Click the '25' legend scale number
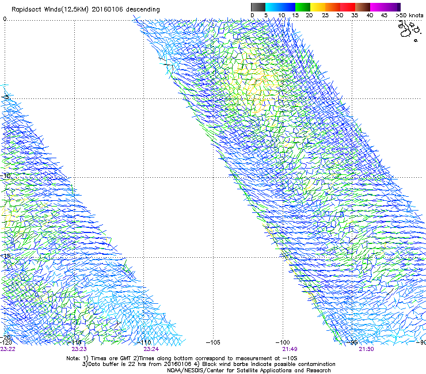Viewport: 426px width, 374px height. (x=325, y=16)
